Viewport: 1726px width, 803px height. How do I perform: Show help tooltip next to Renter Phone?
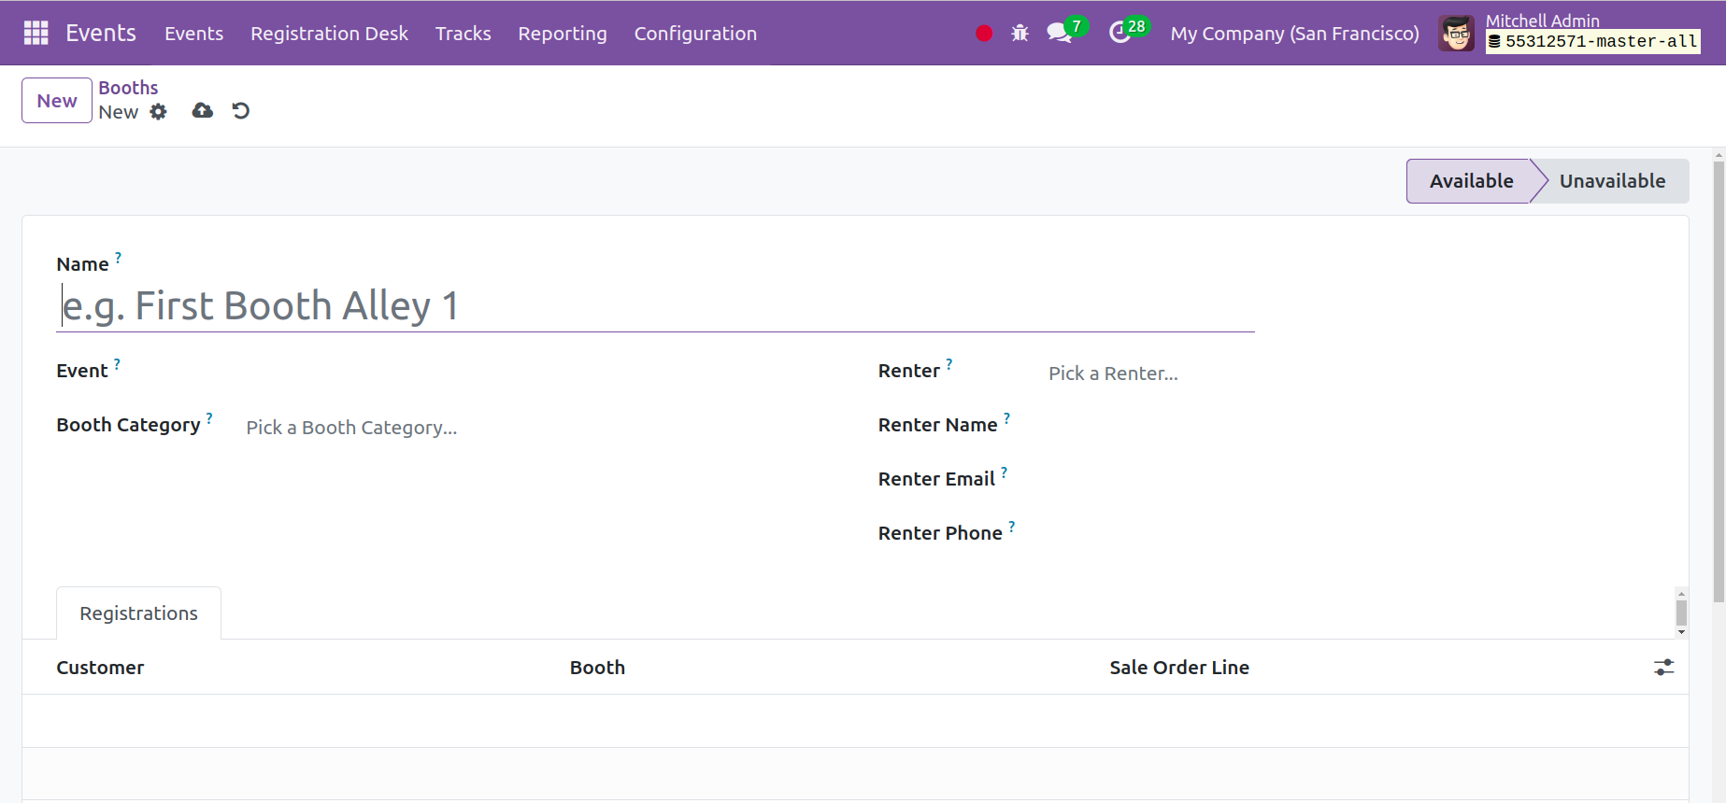pyautogui.click(x=1011, y=526)
